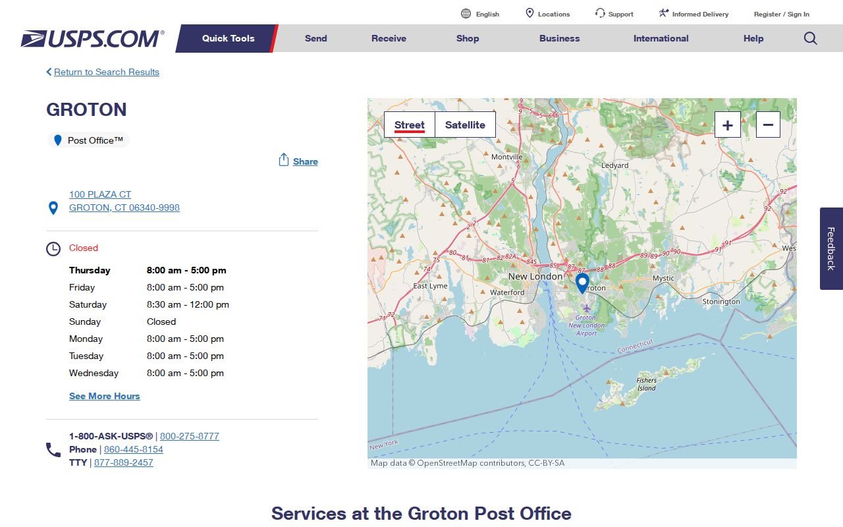Open the Business menu
This screenshot has width=843, height=527.
click(559, 38)
